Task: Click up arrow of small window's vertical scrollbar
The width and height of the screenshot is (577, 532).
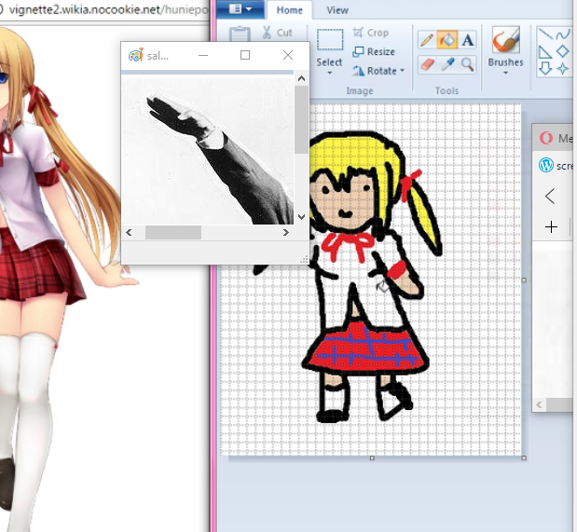Action: 301,78
